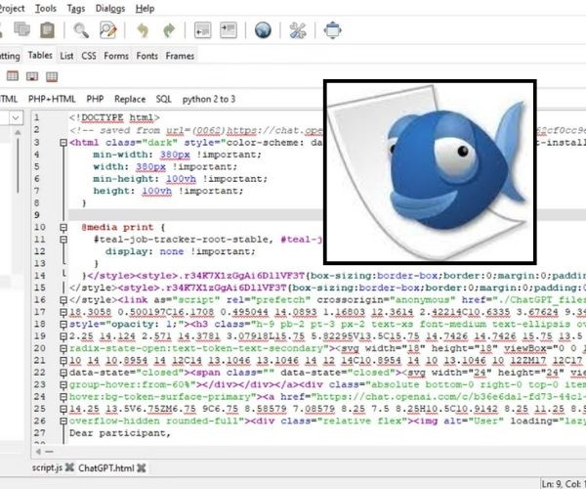
Task: Preview in browser with the globe icon
Action: 263,30
